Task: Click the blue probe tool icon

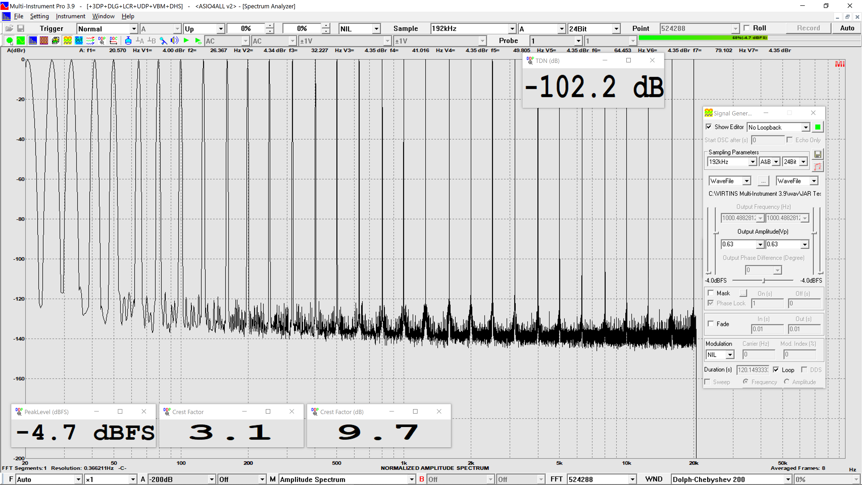Action: tap(163, 41)
